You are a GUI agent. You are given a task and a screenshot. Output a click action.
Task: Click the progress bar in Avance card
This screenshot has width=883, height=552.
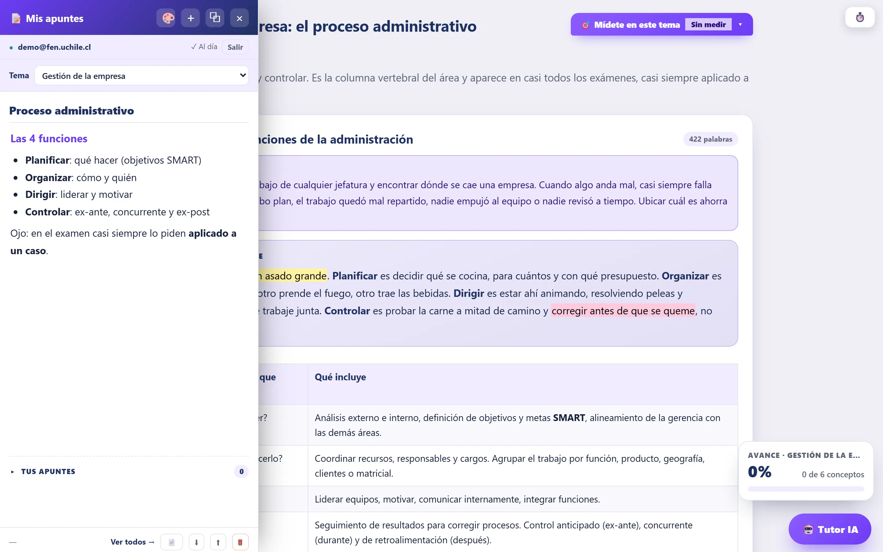[806, 489]
